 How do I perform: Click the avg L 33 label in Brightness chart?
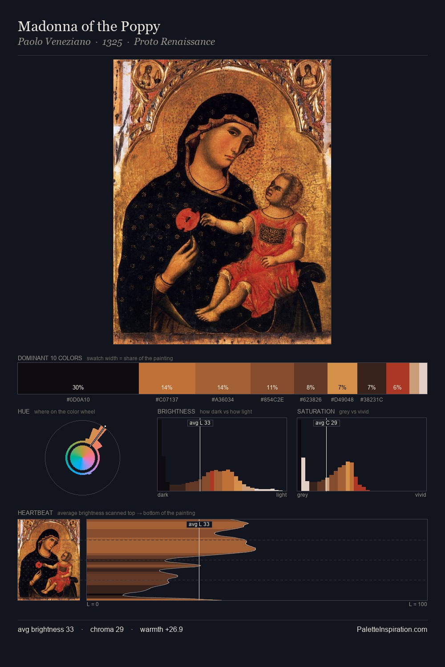(x=200, y=423)
